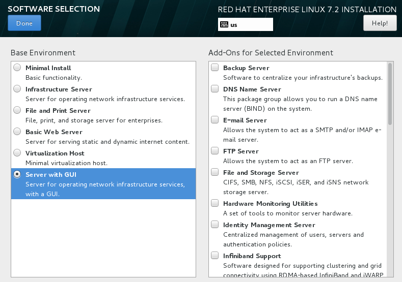Tick Hardware Monitoring Utilities checkbox
402x282 pixels.
(215, 203)
